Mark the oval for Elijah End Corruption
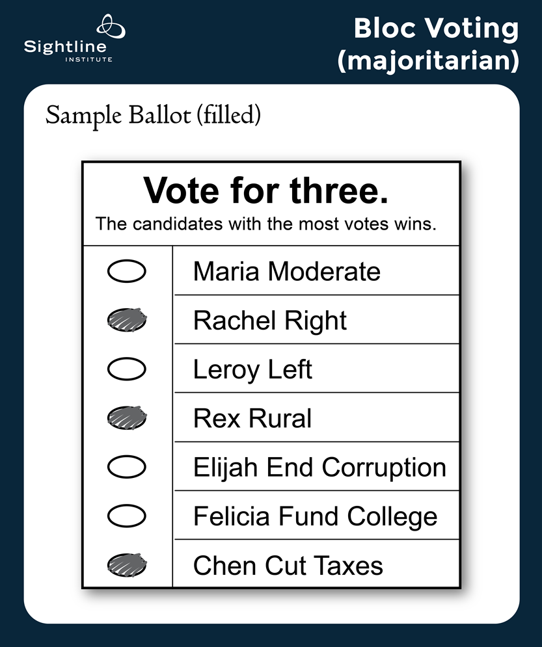 click(x=127, y=467)
